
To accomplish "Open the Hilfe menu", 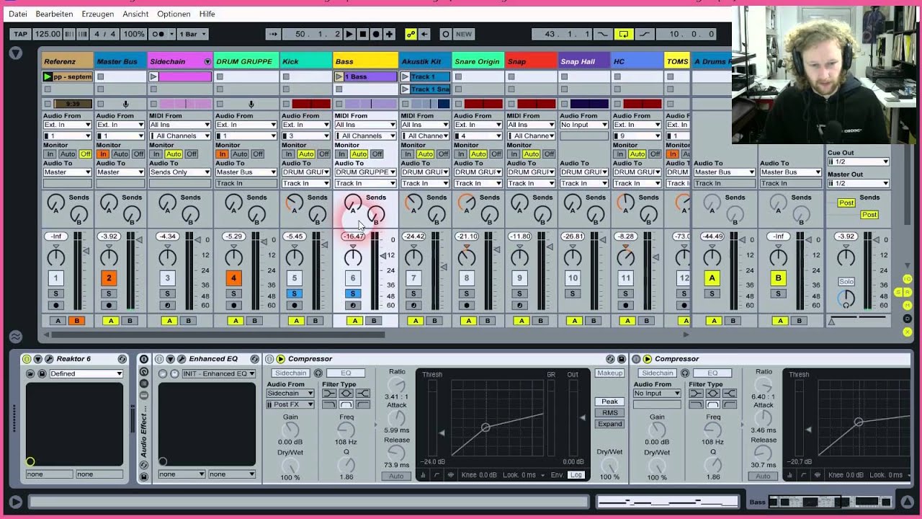I will click(207, 14).
